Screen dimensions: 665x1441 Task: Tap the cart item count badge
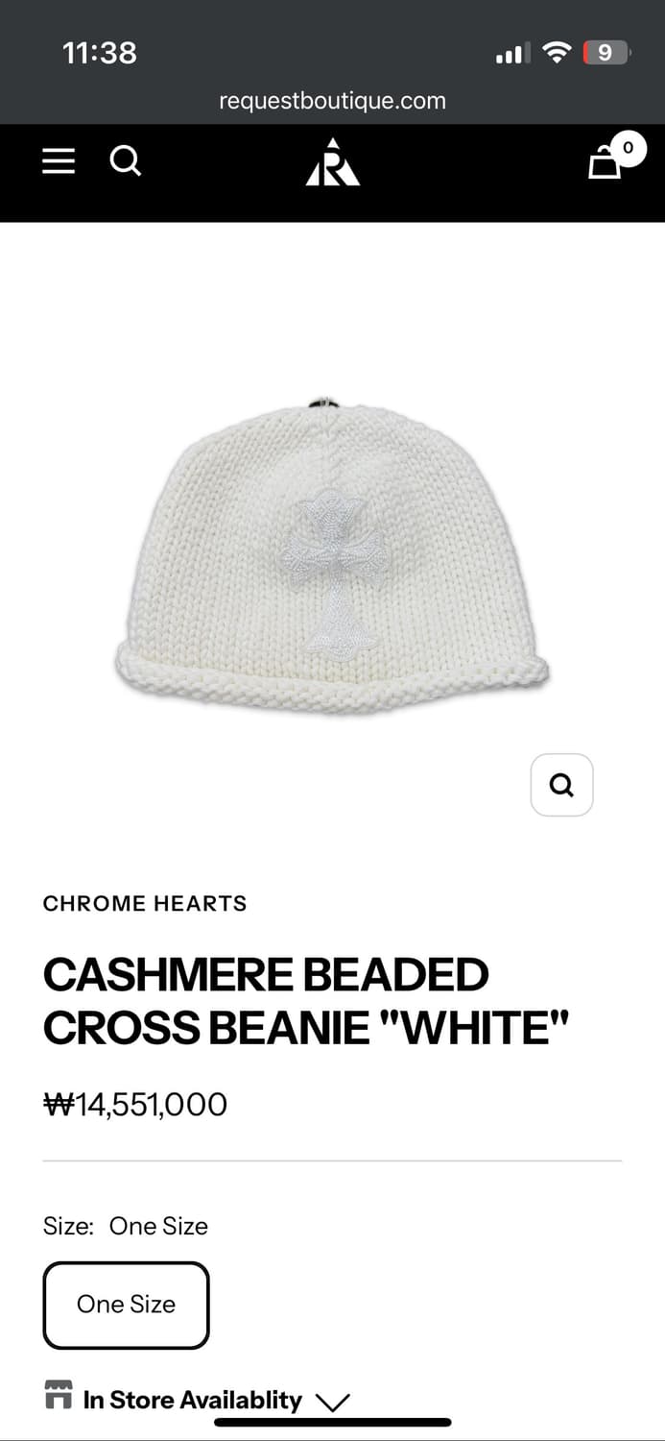629,148
